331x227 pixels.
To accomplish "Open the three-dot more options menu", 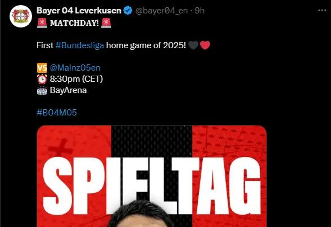I will (322, 11).
